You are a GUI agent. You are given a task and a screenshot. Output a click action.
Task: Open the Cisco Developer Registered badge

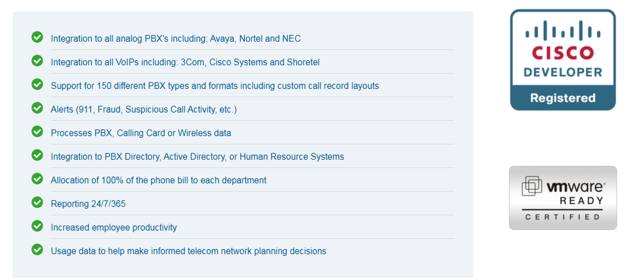563,60
